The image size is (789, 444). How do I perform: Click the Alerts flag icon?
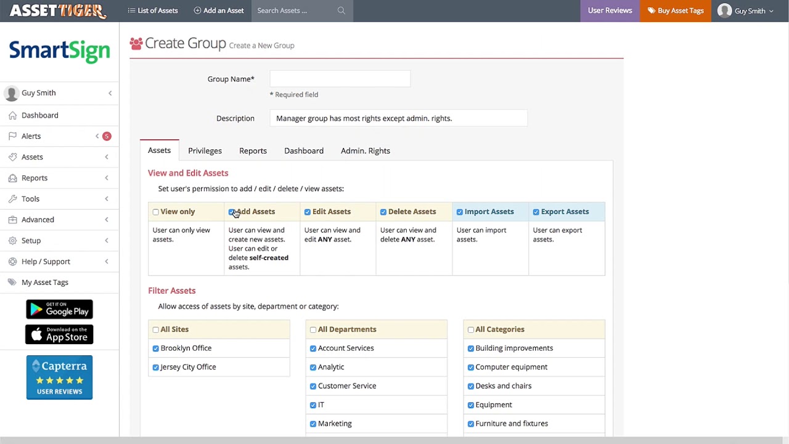tap(12, 136)
